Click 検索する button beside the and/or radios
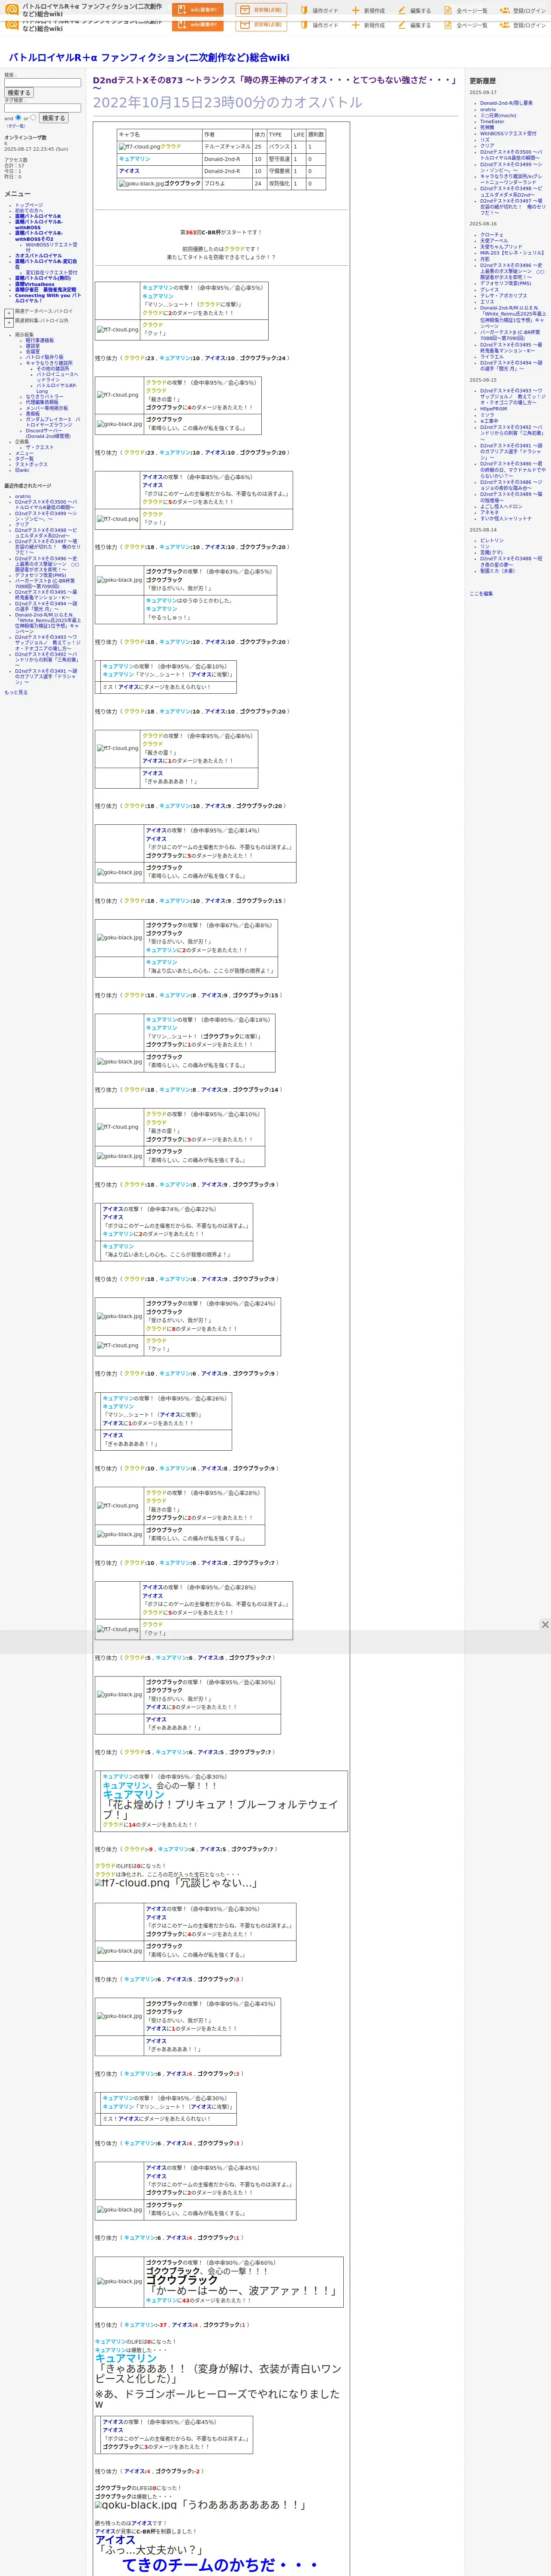Viewport: 551px width, 2576px height. 54,118
